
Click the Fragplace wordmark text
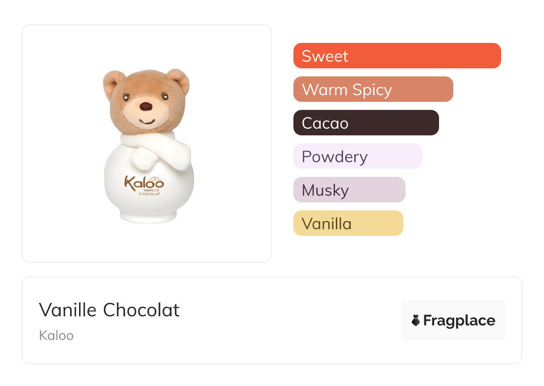pos(459,320)
